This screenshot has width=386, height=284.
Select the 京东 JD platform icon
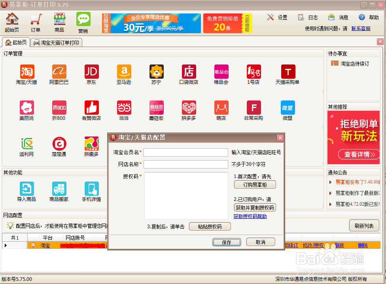tap(92, 75)
